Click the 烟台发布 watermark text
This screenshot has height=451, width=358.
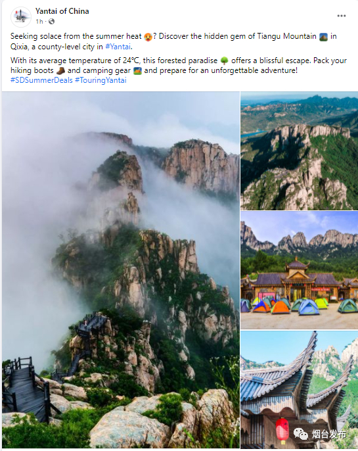tap(329, 434)
